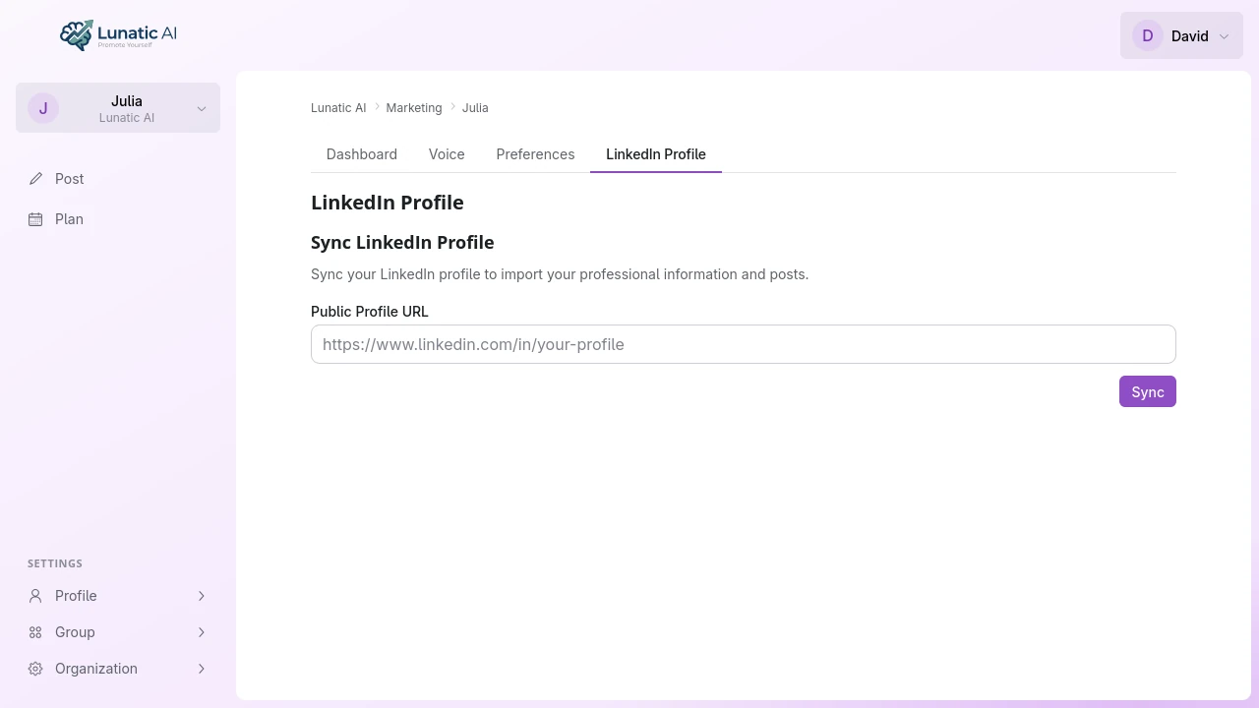The width and height of the screenshot is (1259, 708).
Task: Go to Lunatic AI breadcrumb link
Action: (338, 108)
